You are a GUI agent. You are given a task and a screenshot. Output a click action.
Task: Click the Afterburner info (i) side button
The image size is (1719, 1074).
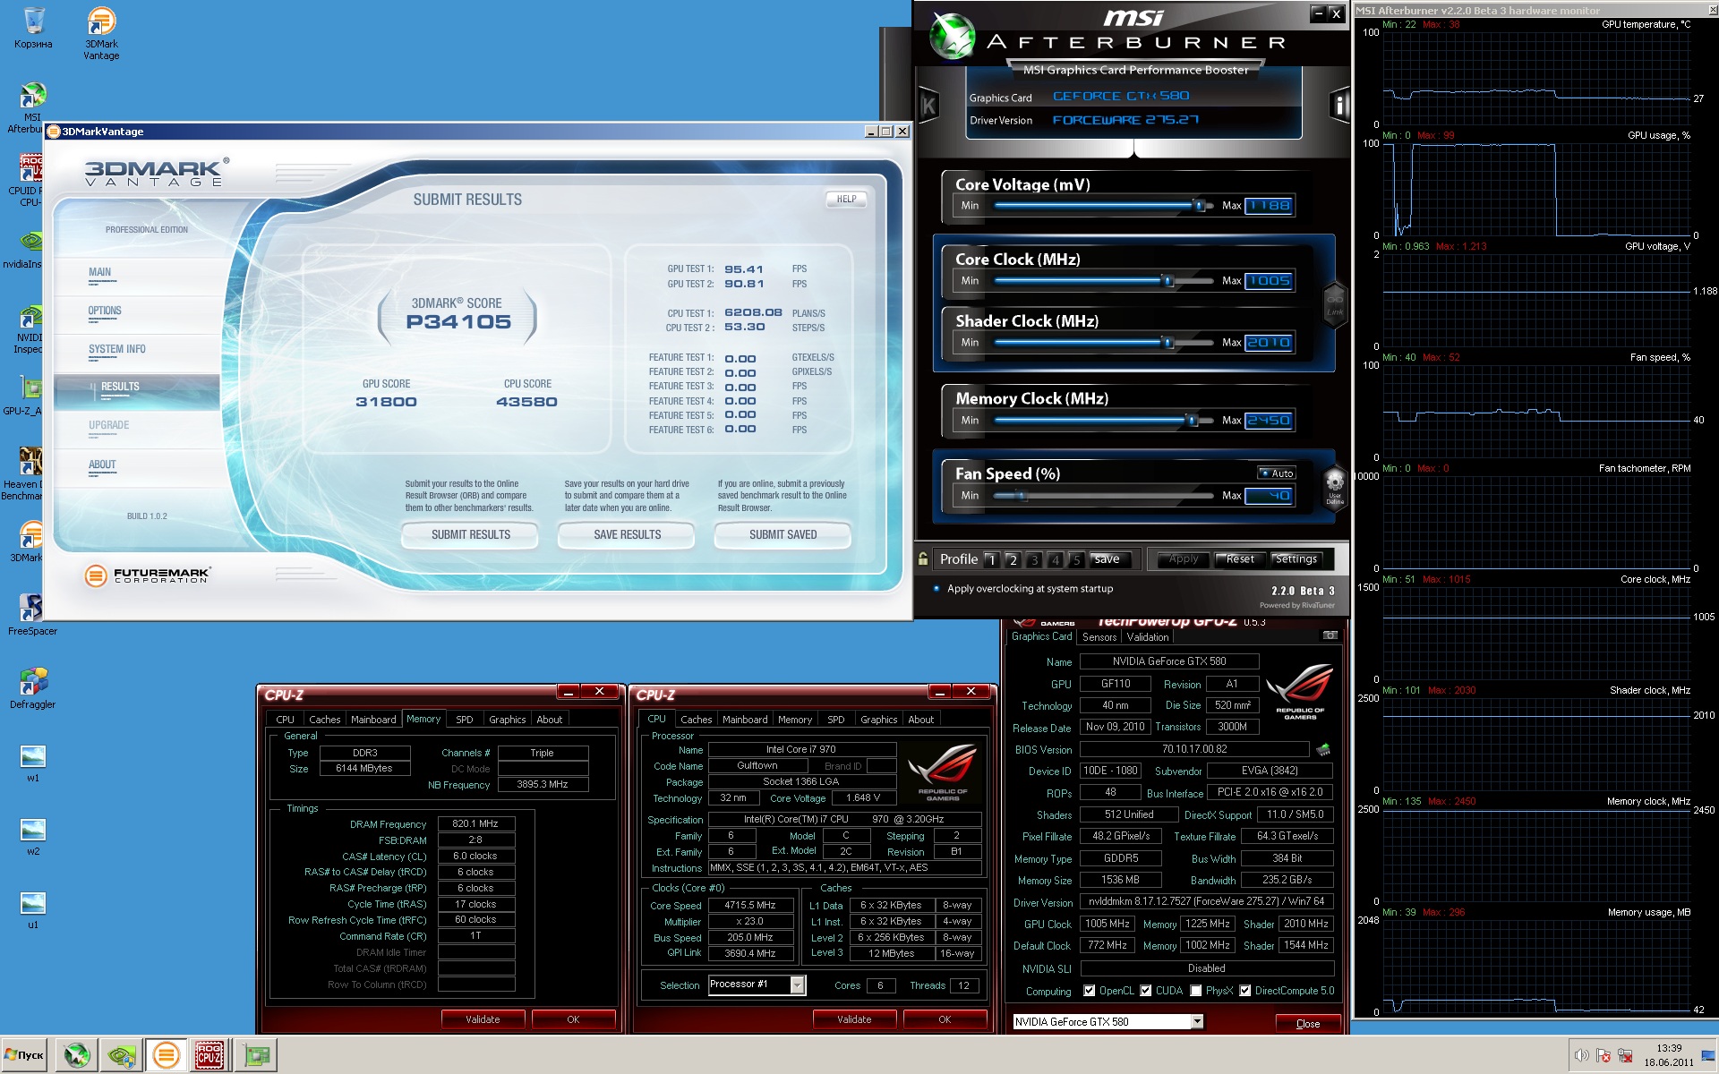coord(1339,107)
